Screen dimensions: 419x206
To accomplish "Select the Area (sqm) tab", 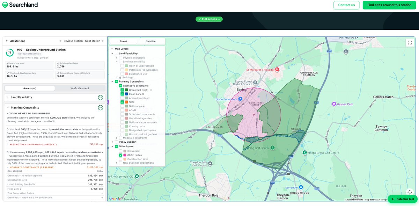I will click(30, 88).
